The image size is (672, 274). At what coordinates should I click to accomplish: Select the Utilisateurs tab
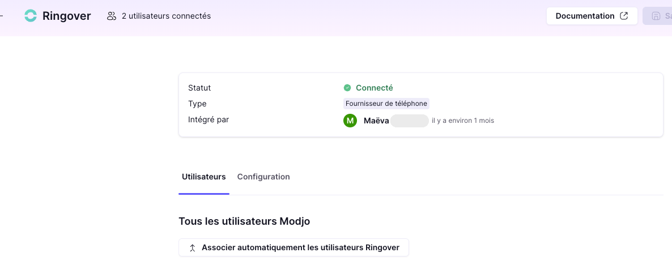tap(204, 177)
